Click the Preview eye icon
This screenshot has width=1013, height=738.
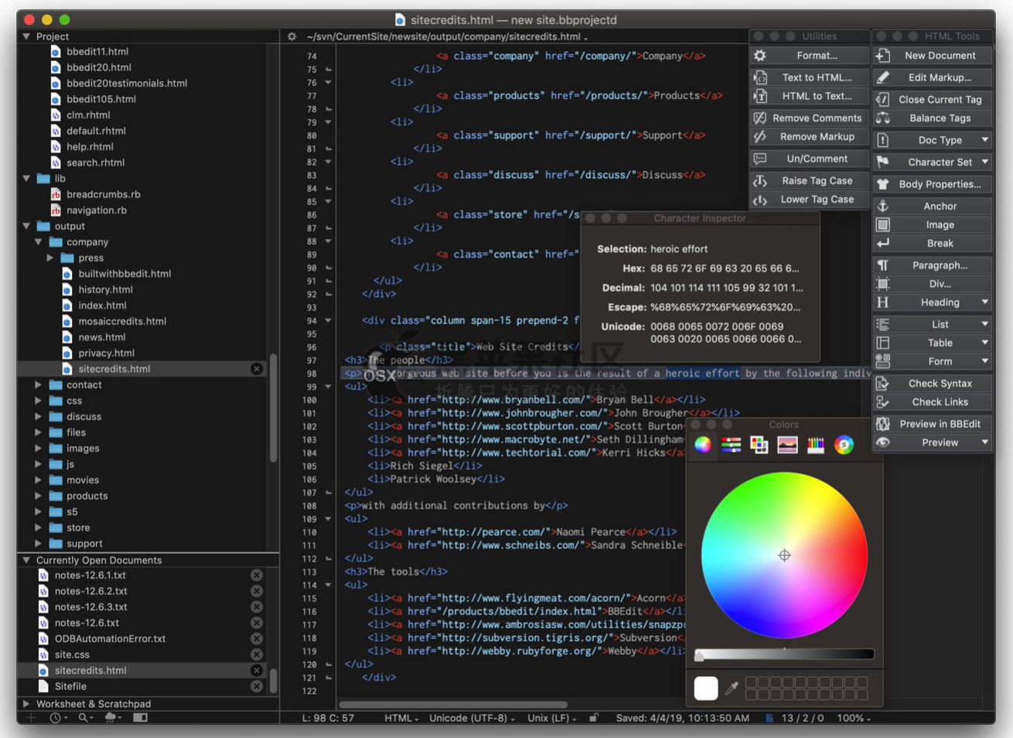click(x=882, y=442)
